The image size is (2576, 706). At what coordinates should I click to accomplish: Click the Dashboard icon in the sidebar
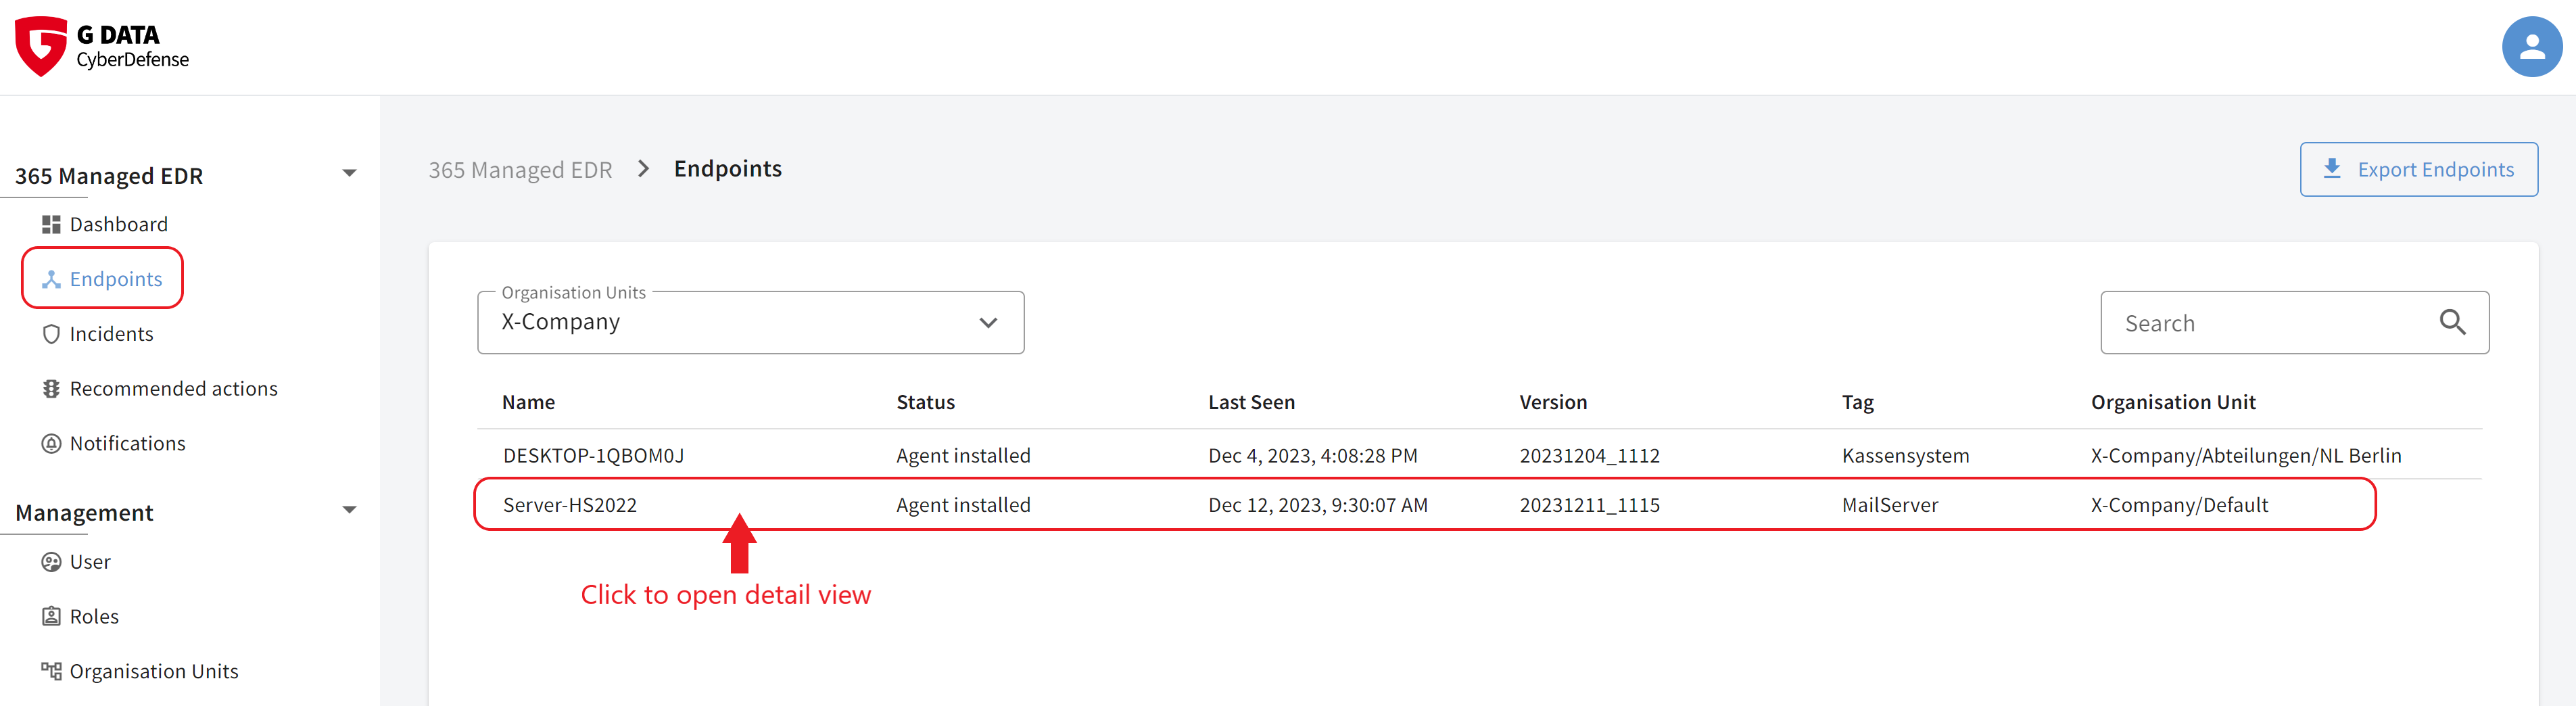(51, 224)
